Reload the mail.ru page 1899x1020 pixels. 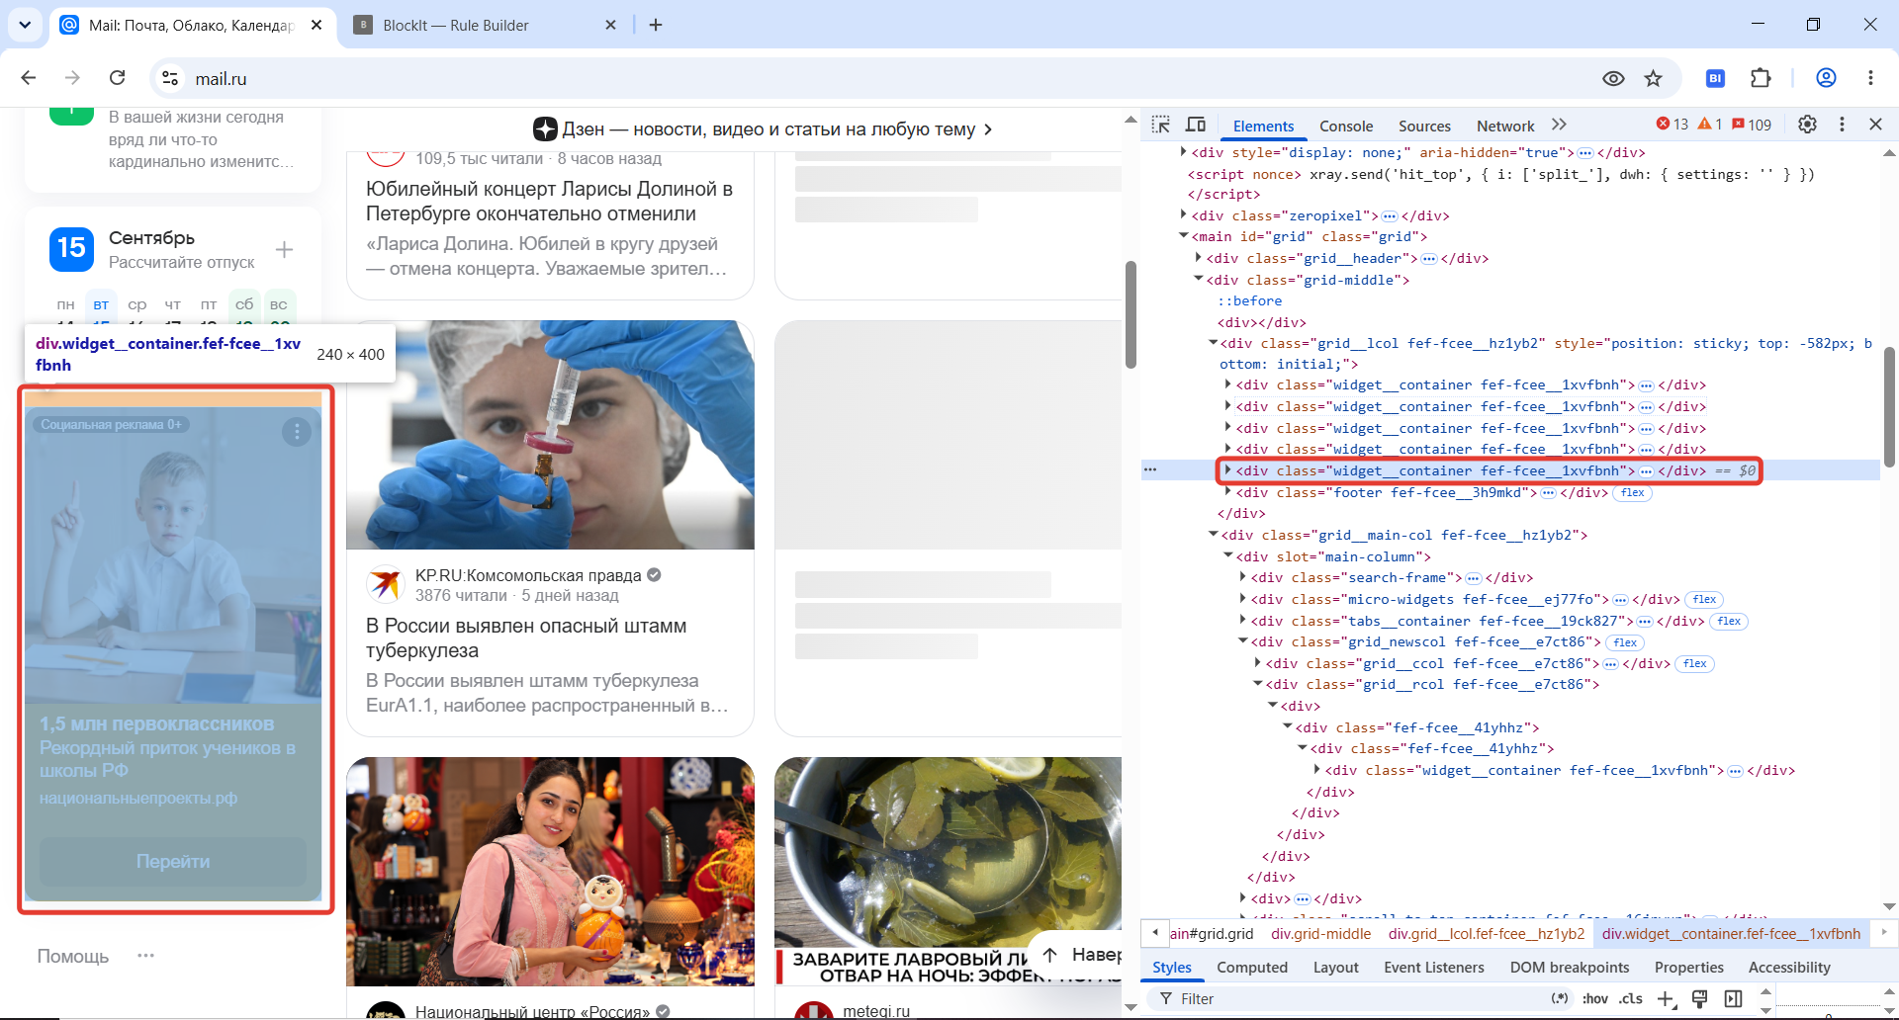click(x=117, y=78)
